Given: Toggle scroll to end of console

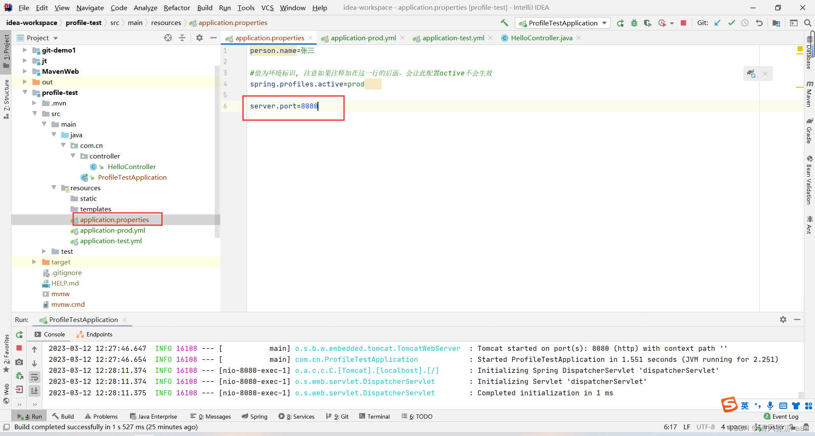Looking at the screenshot, I should tap(34, 391).
